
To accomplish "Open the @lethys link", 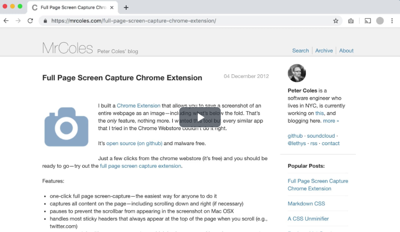I will [x=296, y=143].
